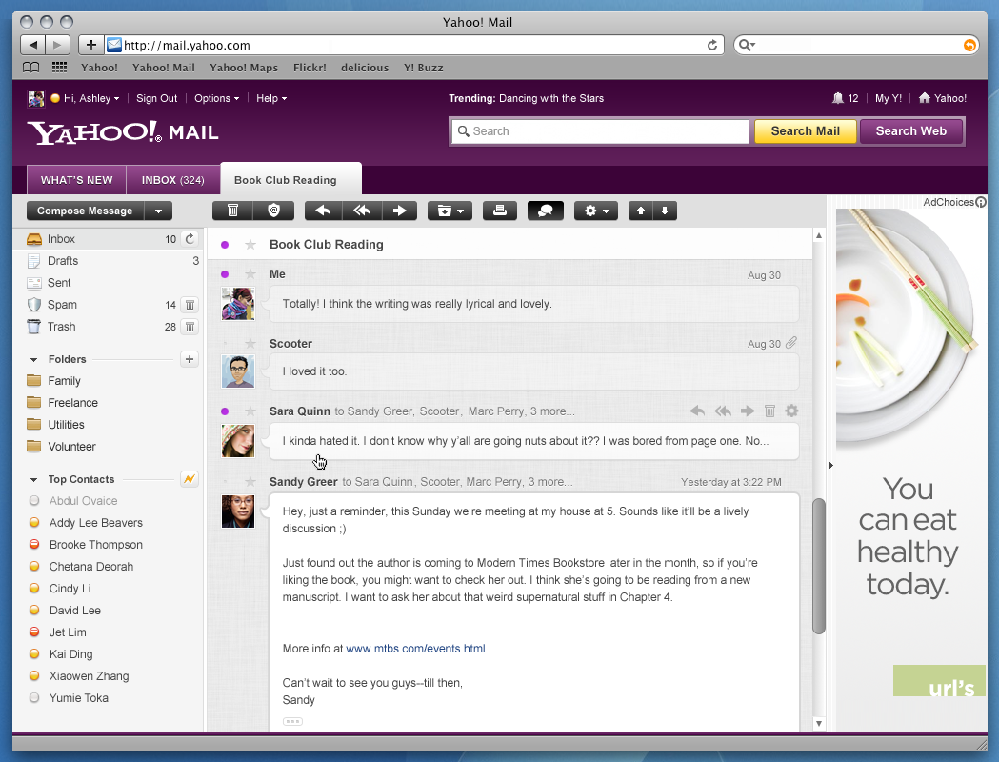Open Y! Buzz bookmark
This screenshot has height=762, width=999.
point(423,68)
